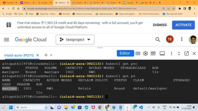This screenshot has height=111, width=198.
Task: Click the search magnifier in Cloud console
Action: (x=158, y=39)
